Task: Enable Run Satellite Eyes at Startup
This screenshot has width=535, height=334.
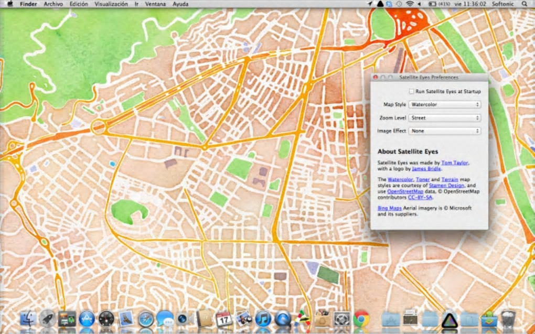Action: [412, 91]
